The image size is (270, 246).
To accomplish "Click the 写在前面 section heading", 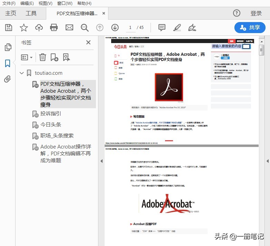I will [x=139, y=116].
